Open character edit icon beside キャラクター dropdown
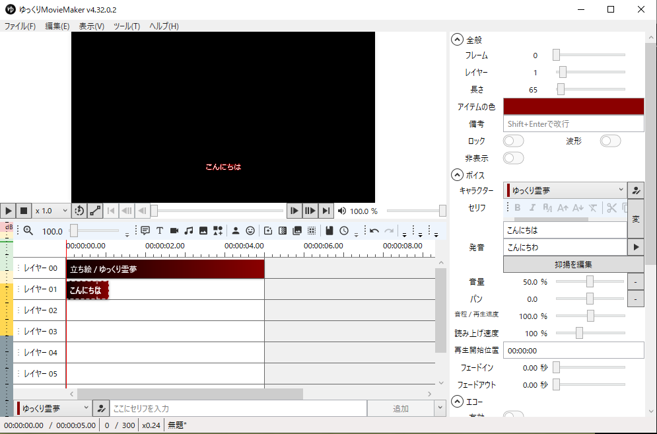Screen dimensions: 657x434 (x=636, y=190)
